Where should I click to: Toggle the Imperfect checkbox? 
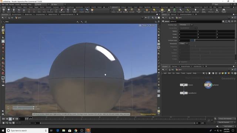(x=180, y=62)
